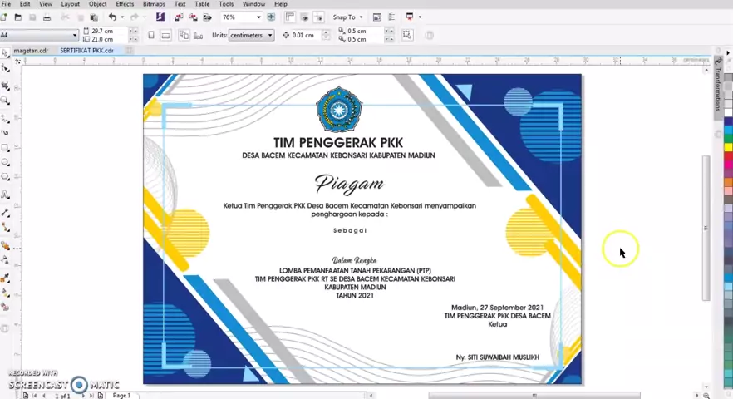This screenshot has width=733, height=399.
Task: Choose the Ellipse tool
Action: [6, 163]
